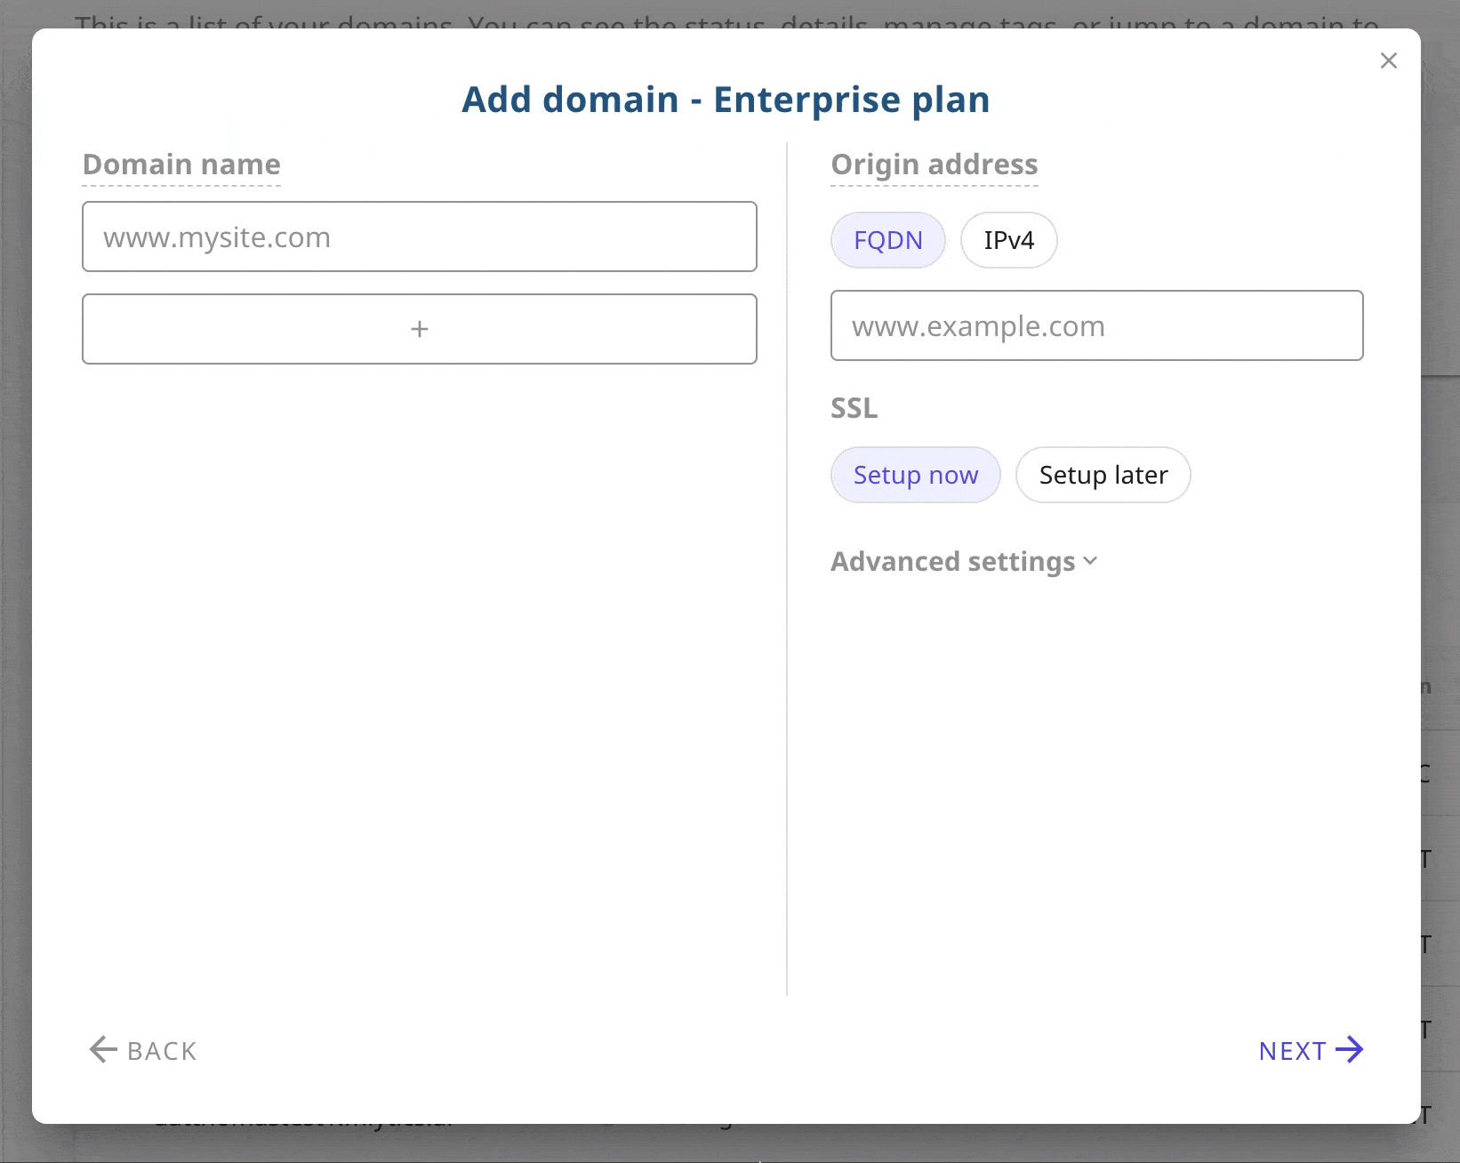Choose Setup later for SSL
The height and width of the screenshot is (1163, 1460).
click(x=1103, y=475)
